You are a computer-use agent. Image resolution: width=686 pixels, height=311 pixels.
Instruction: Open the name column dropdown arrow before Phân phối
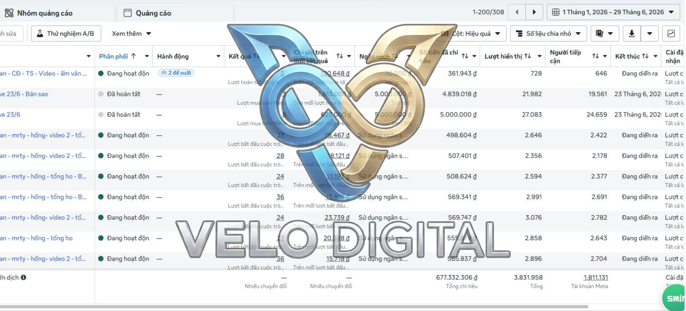point(88,56)
